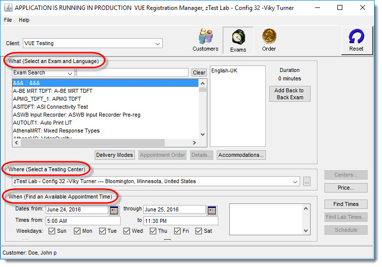The width and height of the screenshot is (382, 267).
Task: Click available times box scroll down arrow
Action: tap(306, 230)
